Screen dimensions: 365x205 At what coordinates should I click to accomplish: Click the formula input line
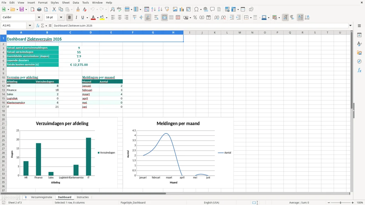tap(200, 26)
